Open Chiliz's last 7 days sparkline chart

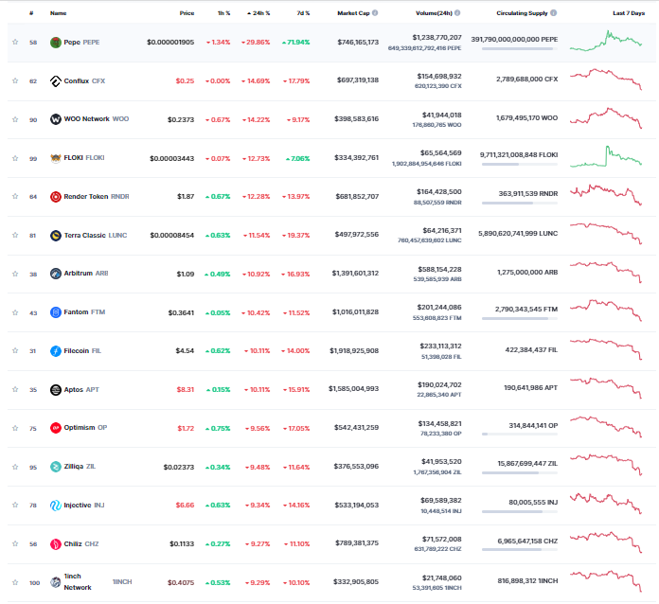tap(606, 542)
